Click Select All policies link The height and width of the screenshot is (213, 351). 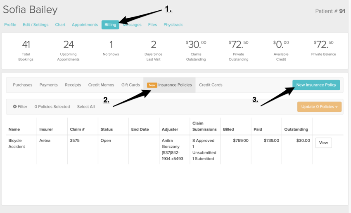86,107
